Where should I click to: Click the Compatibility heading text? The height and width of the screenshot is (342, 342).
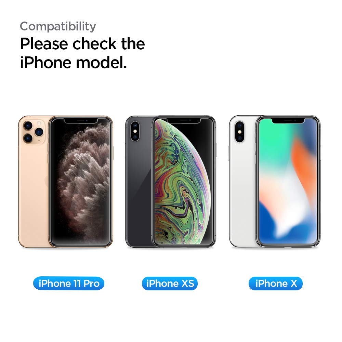point(58,27)
